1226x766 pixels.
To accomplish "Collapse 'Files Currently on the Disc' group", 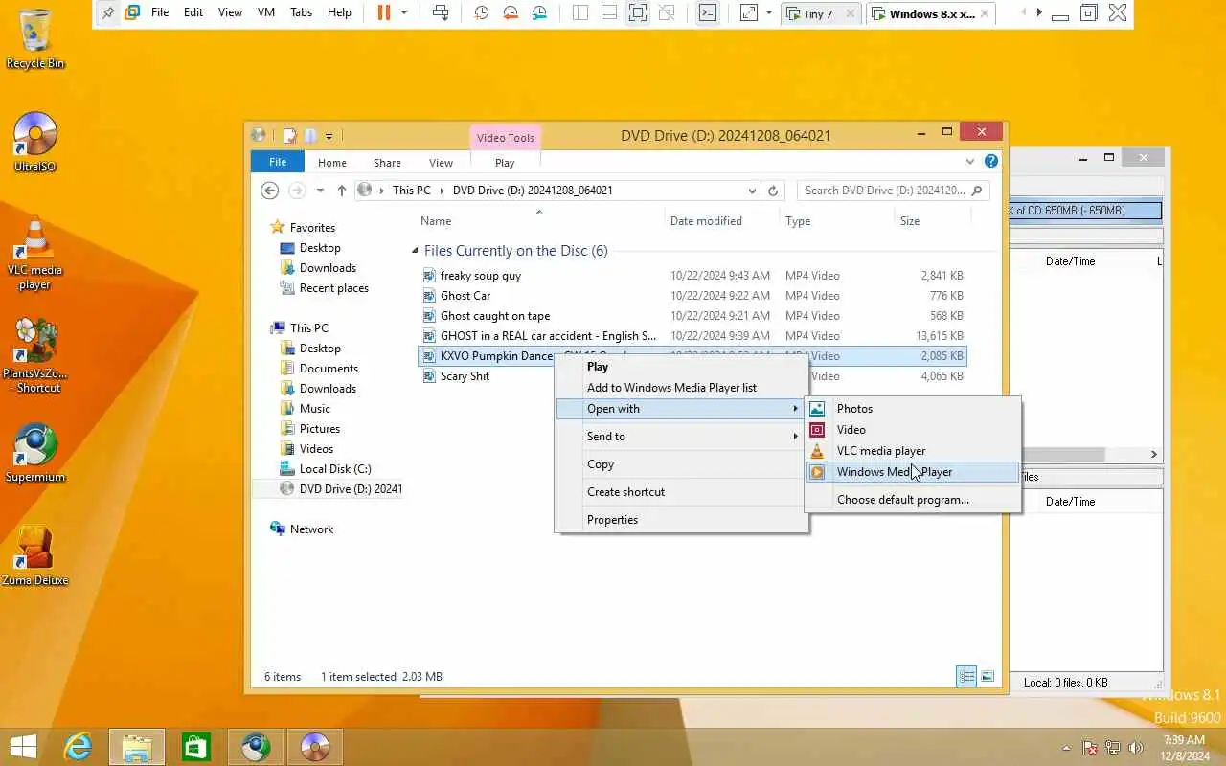I will click(415, 251).
